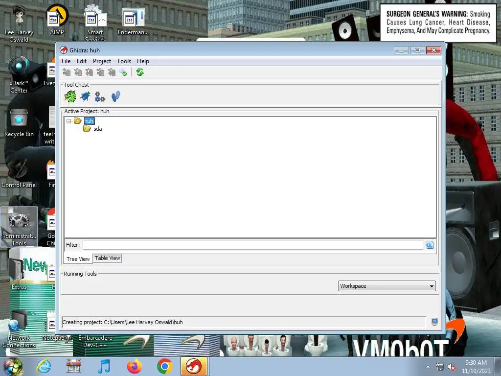Click the green Refresh toolbar icon
Image resolution: width=501 pixels, height=376 pixels.
[139, 72]
